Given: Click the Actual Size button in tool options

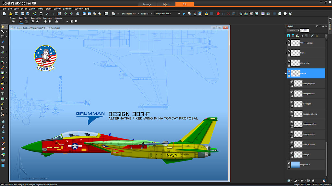Looking at the screenshot, I should pyautogui.click(x=56, y=21).
